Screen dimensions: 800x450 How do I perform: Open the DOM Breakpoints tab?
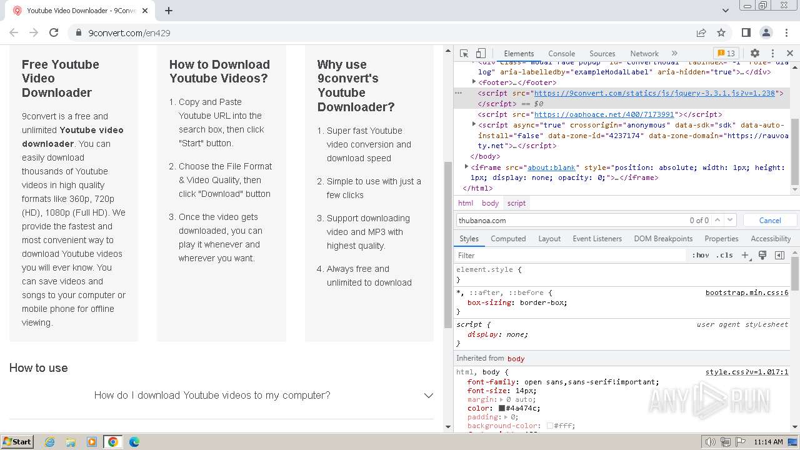tap(663, 239)
